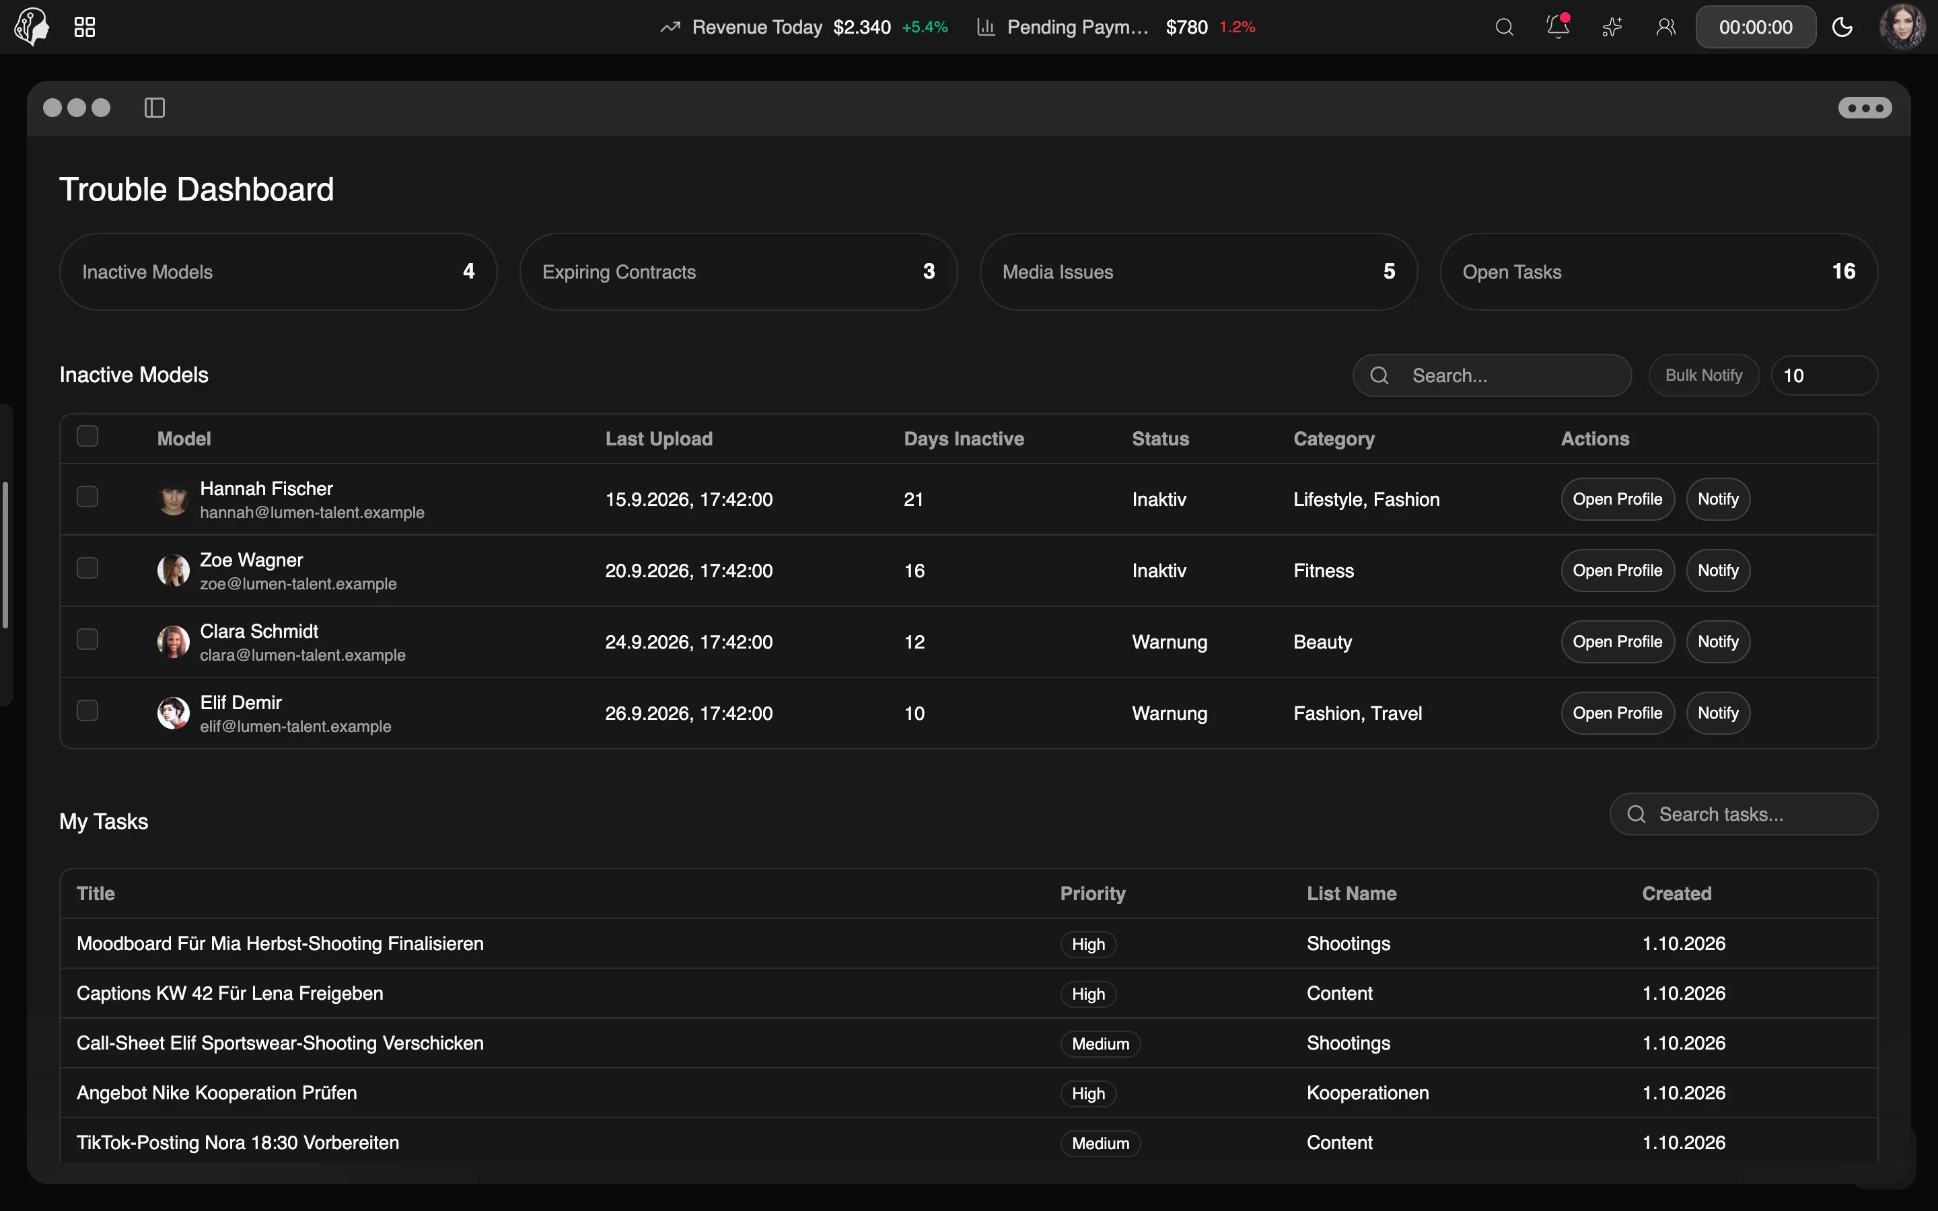Select the Media Issues summary card

pyautogui.click(x=1198, y=272)
